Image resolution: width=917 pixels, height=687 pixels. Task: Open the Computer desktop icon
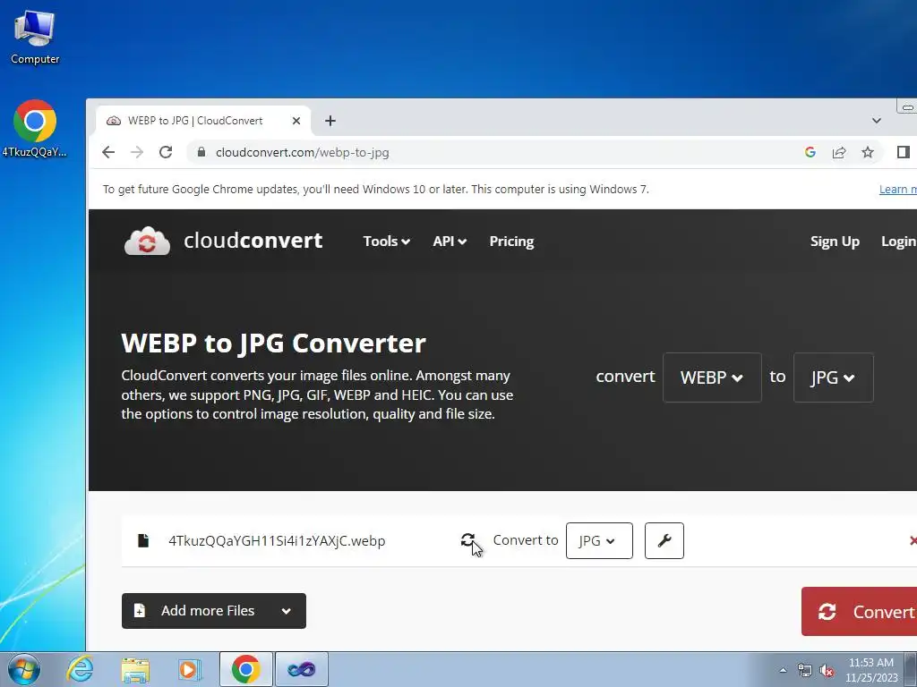coord(35,38)
